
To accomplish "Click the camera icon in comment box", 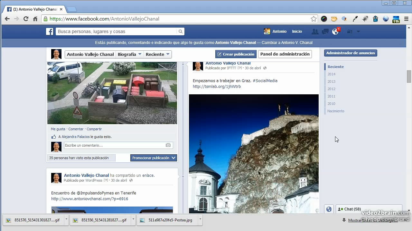I will tap(168, 145).
